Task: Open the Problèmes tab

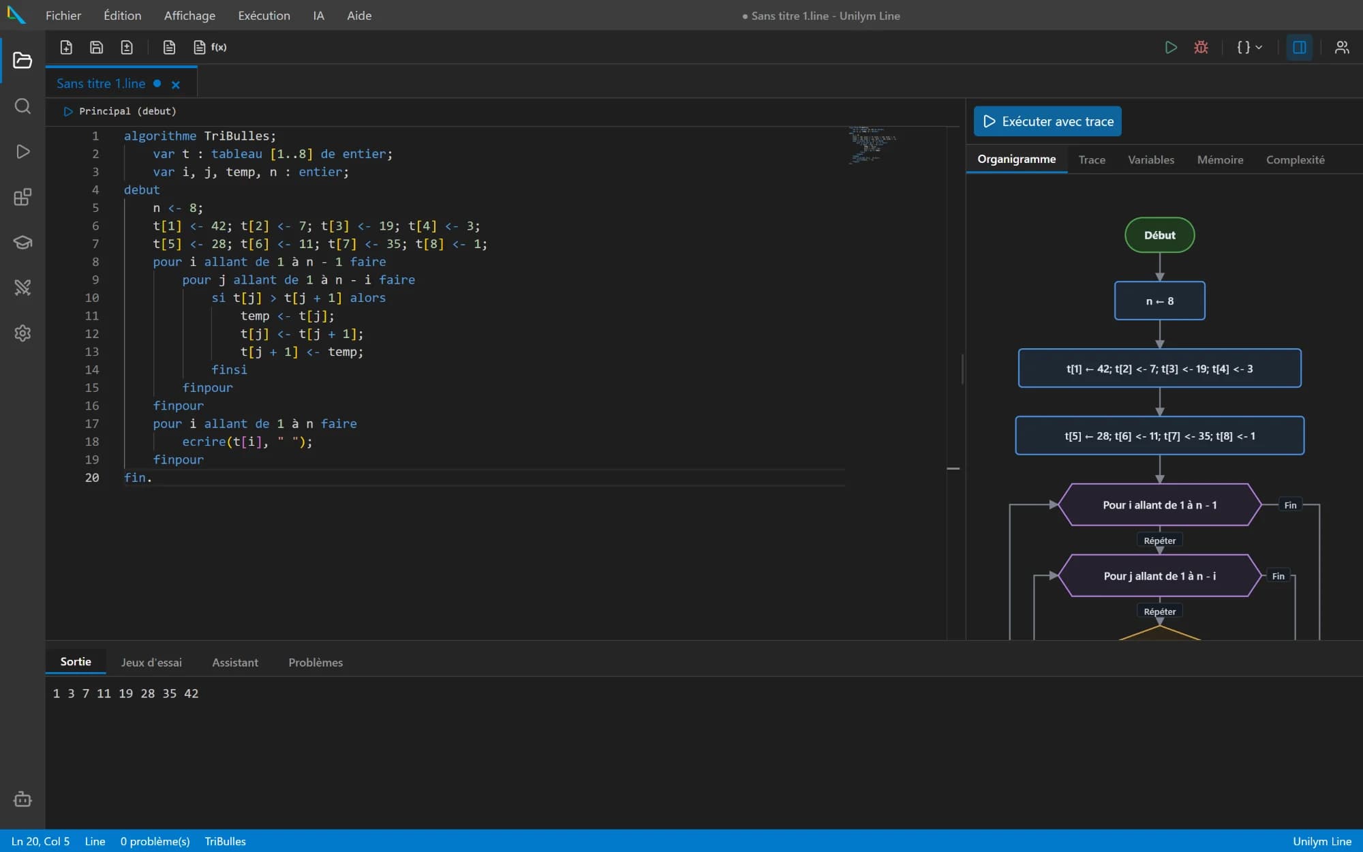Action: 316,662
